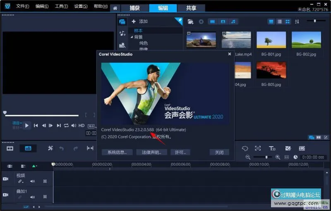Open the customize toolbar tools icon
Image resolution: width=331 pixels, height=211 pixels.
50,148
